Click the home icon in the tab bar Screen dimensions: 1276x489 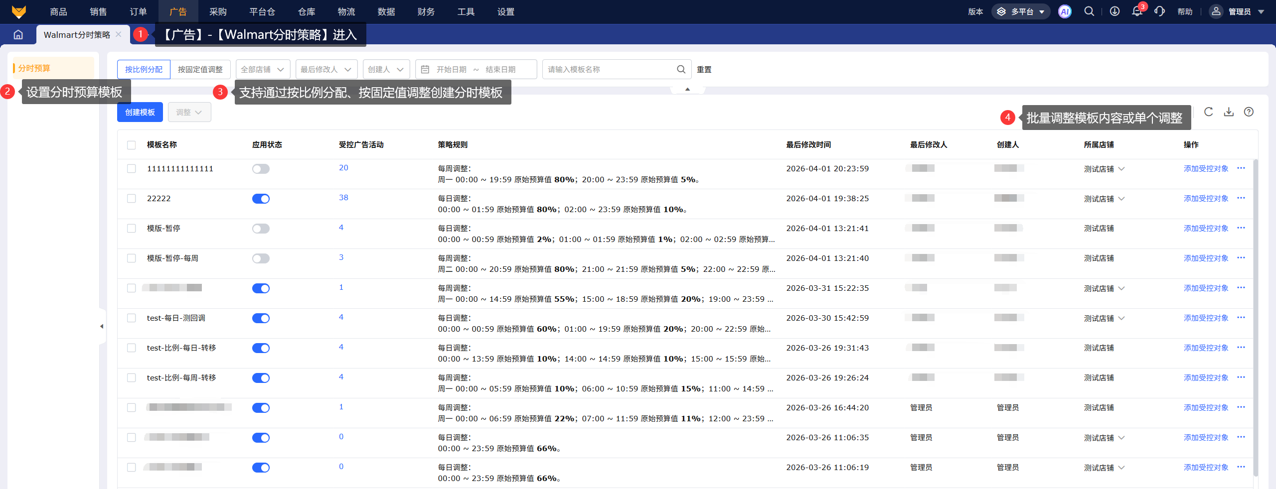point(18,35)
